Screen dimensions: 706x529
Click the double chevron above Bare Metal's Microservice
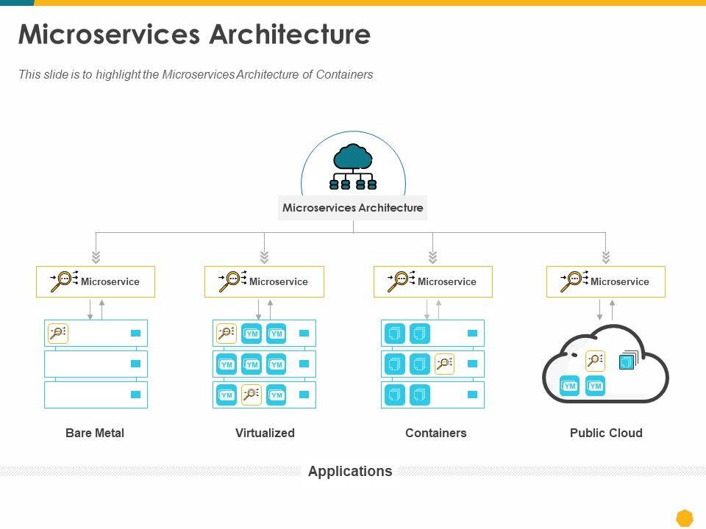[96, 257]
